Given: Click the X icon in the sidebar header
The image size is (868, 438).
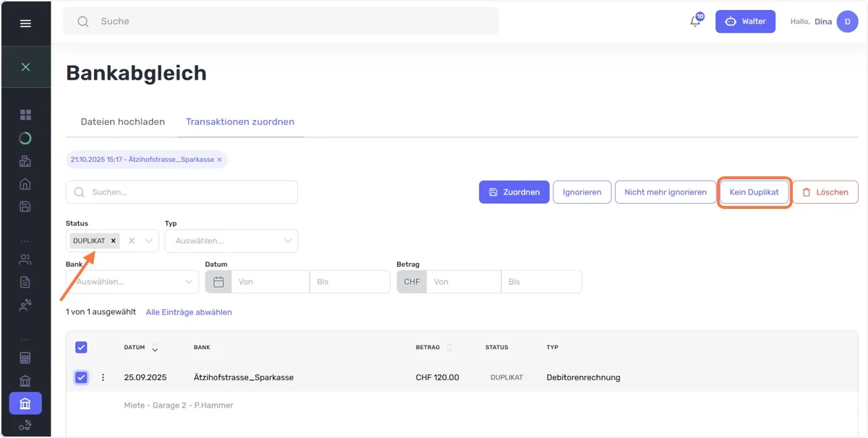Looking at the screenshot, I should click(25, 66).
